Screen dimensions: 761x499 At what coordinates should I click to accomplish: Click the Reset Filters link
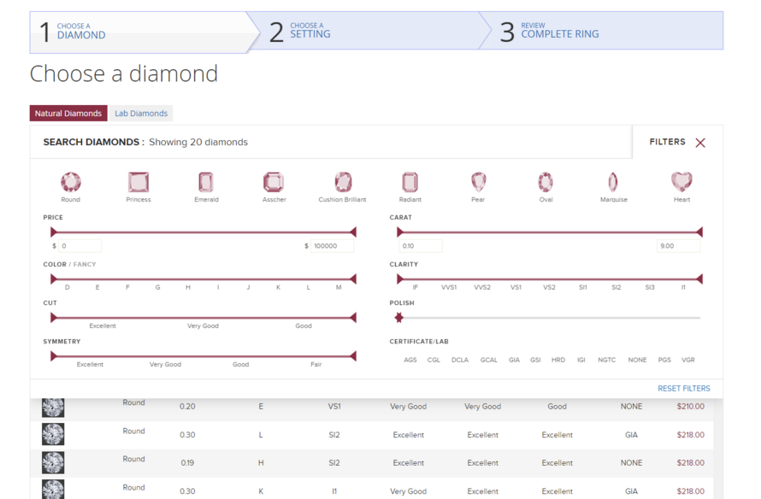pyautogui.click(x=683, y=389)
